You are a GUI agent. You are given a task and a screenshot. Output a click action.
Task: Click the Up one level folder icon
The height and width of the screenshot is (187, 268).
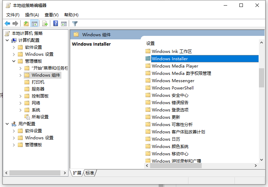26,24
